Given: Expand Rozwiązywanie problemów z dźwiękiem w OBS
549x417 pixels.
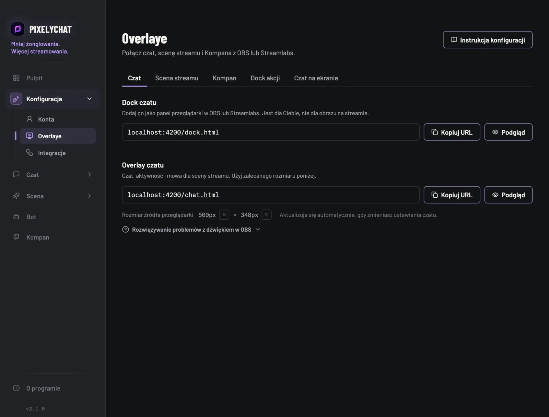Looking at the screenshot, I should pos(191,230).
